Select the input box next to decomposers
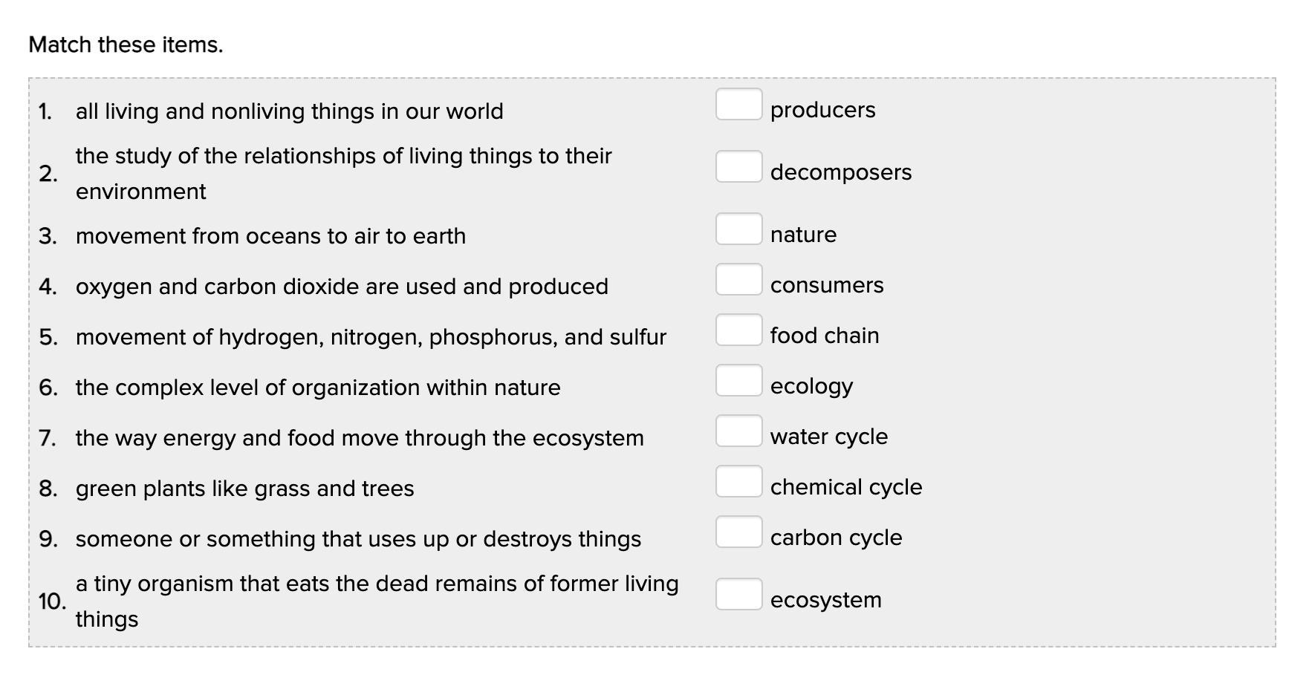The width and height of the screenshot is (1312, 695). [738, 166]
